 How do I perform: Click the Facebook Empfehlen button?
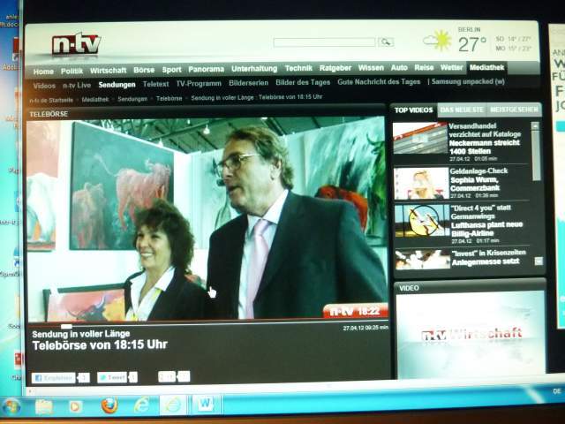tap(53, 377)
